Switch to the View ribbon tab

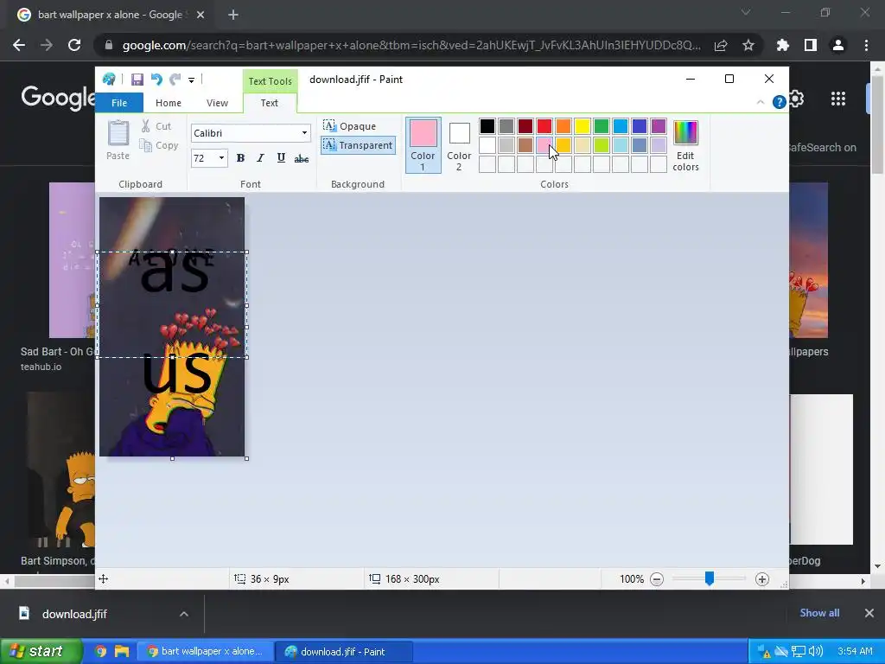(217, 103)
